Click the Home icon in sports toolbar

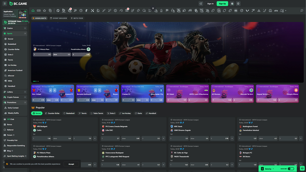[x=33, y=11]
